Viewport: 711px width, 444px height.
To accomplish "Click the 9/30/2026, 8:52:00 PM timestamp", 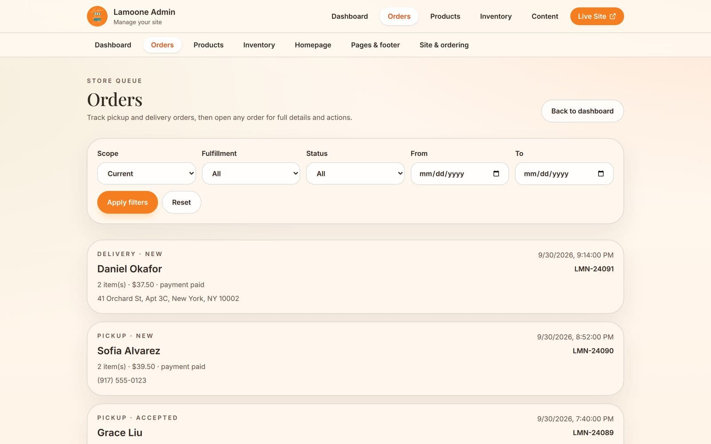I will pos(575,337).
